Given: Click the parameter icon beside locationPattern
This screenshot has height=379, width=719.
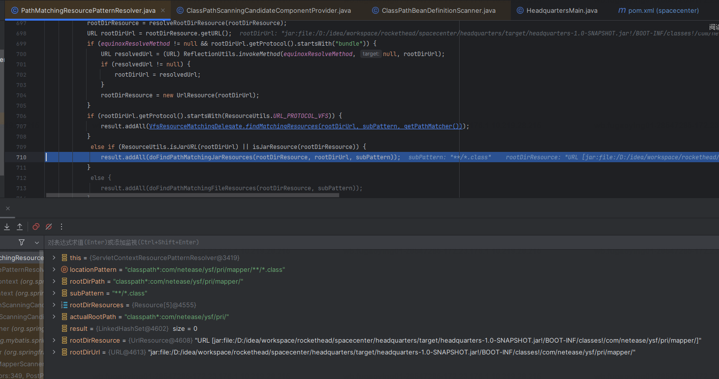Looking at the screenshot, I should [64, 269].
